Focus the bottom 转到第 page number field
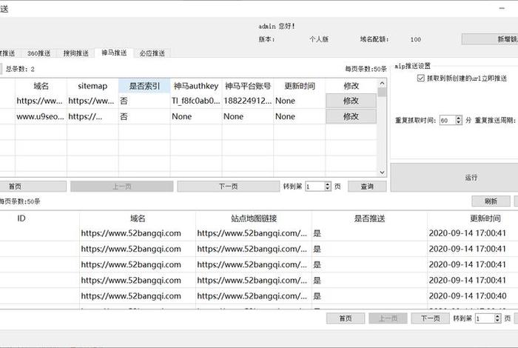 (485, 318)
